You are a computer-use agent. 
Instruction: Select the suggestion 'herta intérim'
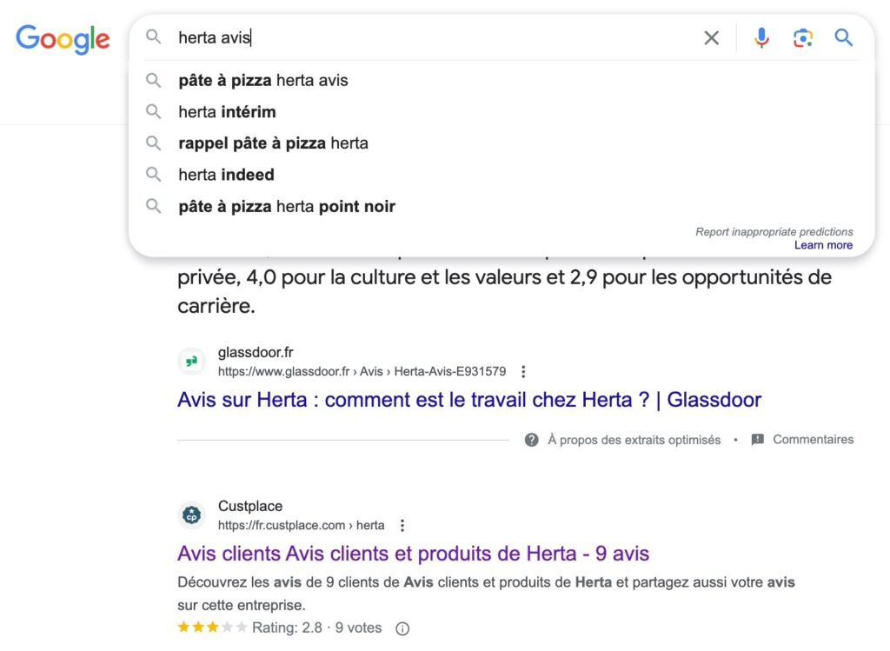coord(225,111)
